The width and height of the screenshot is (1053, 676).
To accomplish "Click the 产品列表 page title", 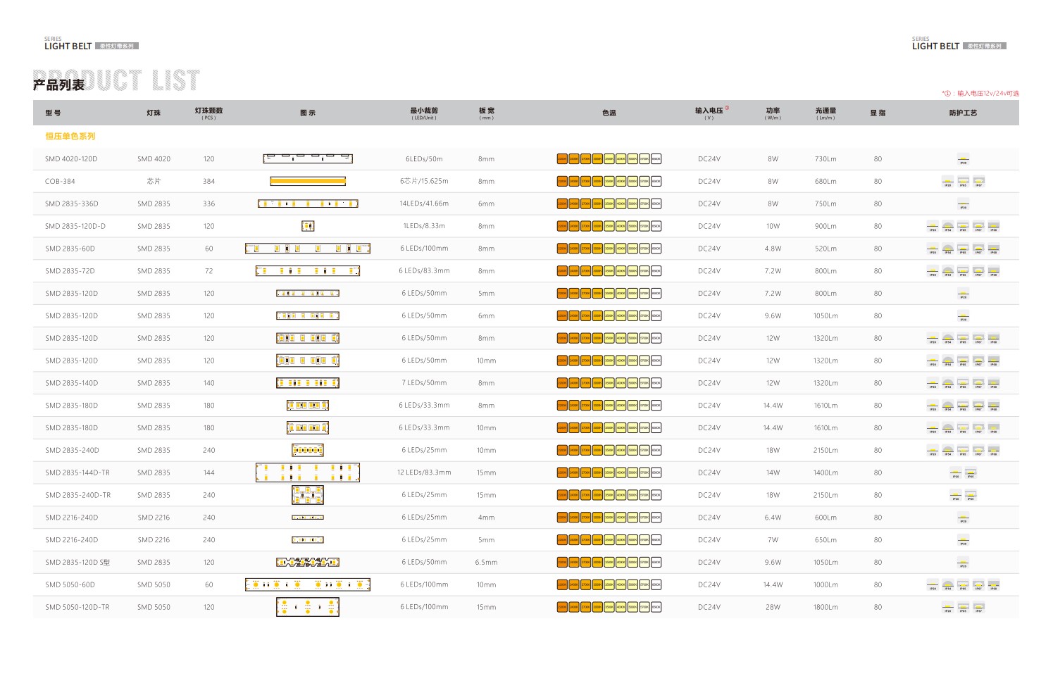I will (x=58, y=84).
